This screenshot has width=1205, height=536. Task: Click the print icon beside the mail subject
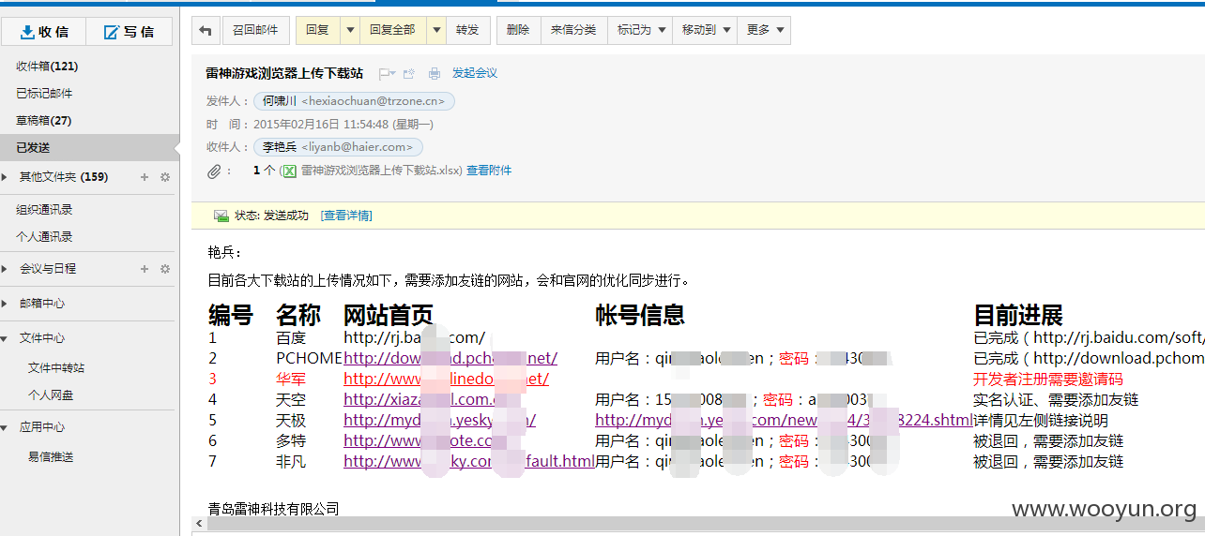coord(435,73)
